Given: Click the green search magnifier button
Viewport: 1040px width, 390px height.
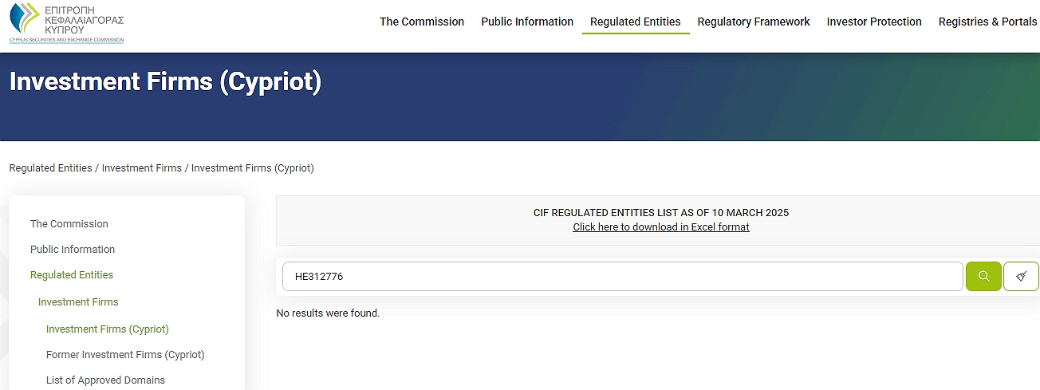Looking at the screenshot, I should coord(983,277).
